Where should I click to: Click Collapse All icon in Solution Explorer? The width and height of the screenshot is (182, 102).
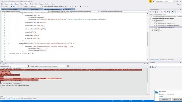pyautogui.click(x=167, y=12)
